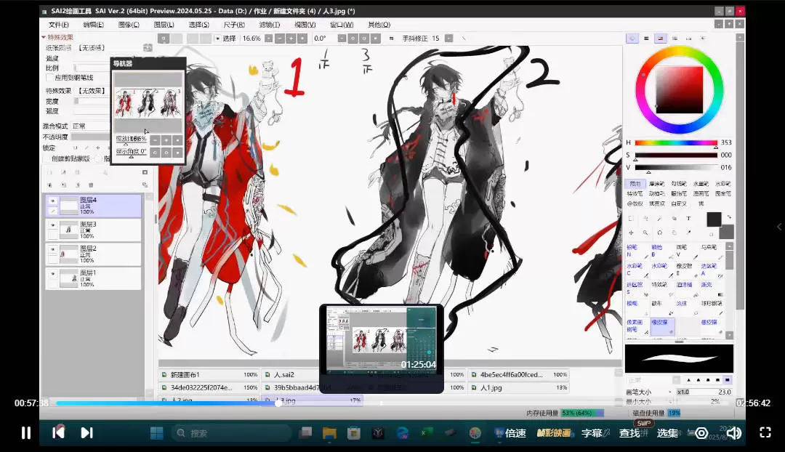785x452 pixels.
Task: Enter fullscreen video mode
Action: click(765, 433)
